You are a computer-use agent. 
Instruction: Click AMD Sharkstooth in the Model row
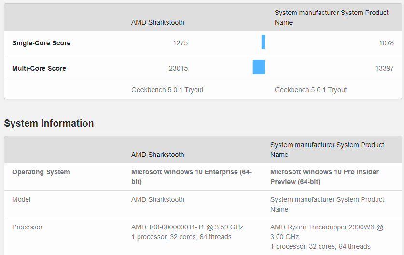point(158,200)
